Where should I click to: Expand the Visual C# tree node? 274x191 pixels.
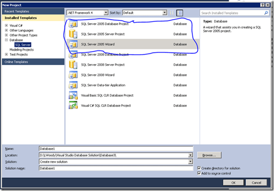tap(7, 25)
